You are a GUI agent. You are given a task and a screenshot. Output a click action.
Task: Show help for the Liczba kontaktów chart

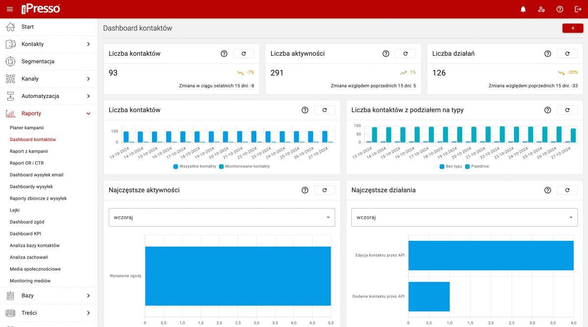305,110
